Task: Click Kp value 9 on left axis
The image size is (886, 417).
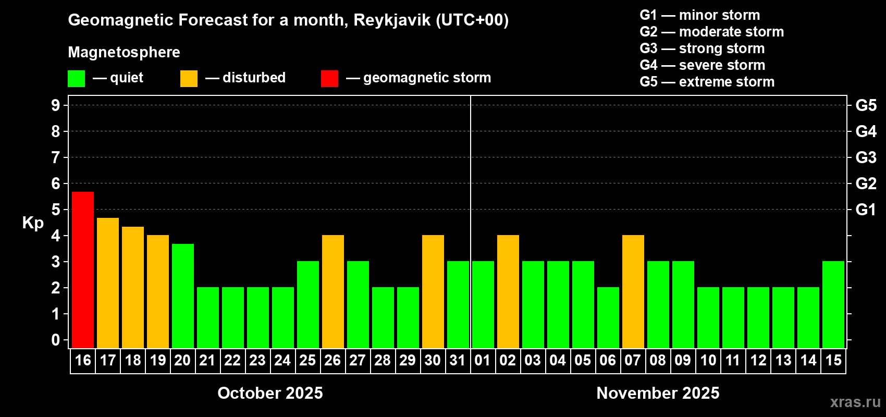Action: pos(56,105)
